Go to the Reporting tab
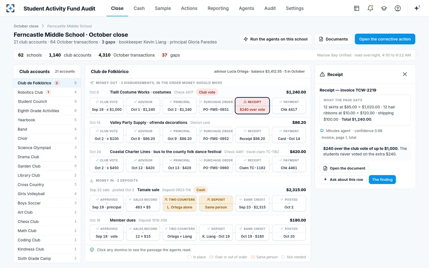 [218, 8]
